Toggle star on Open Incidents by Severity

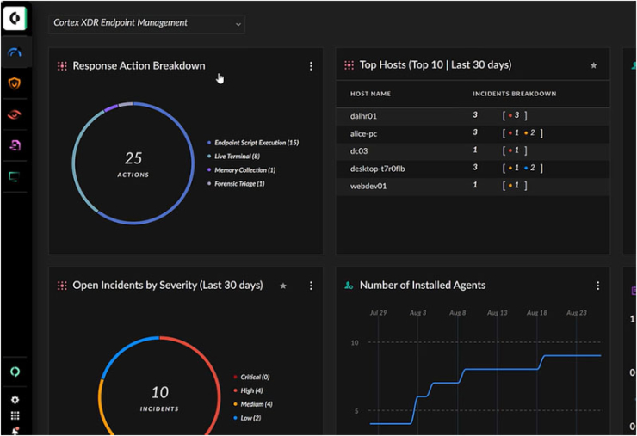tap(283, 286)
